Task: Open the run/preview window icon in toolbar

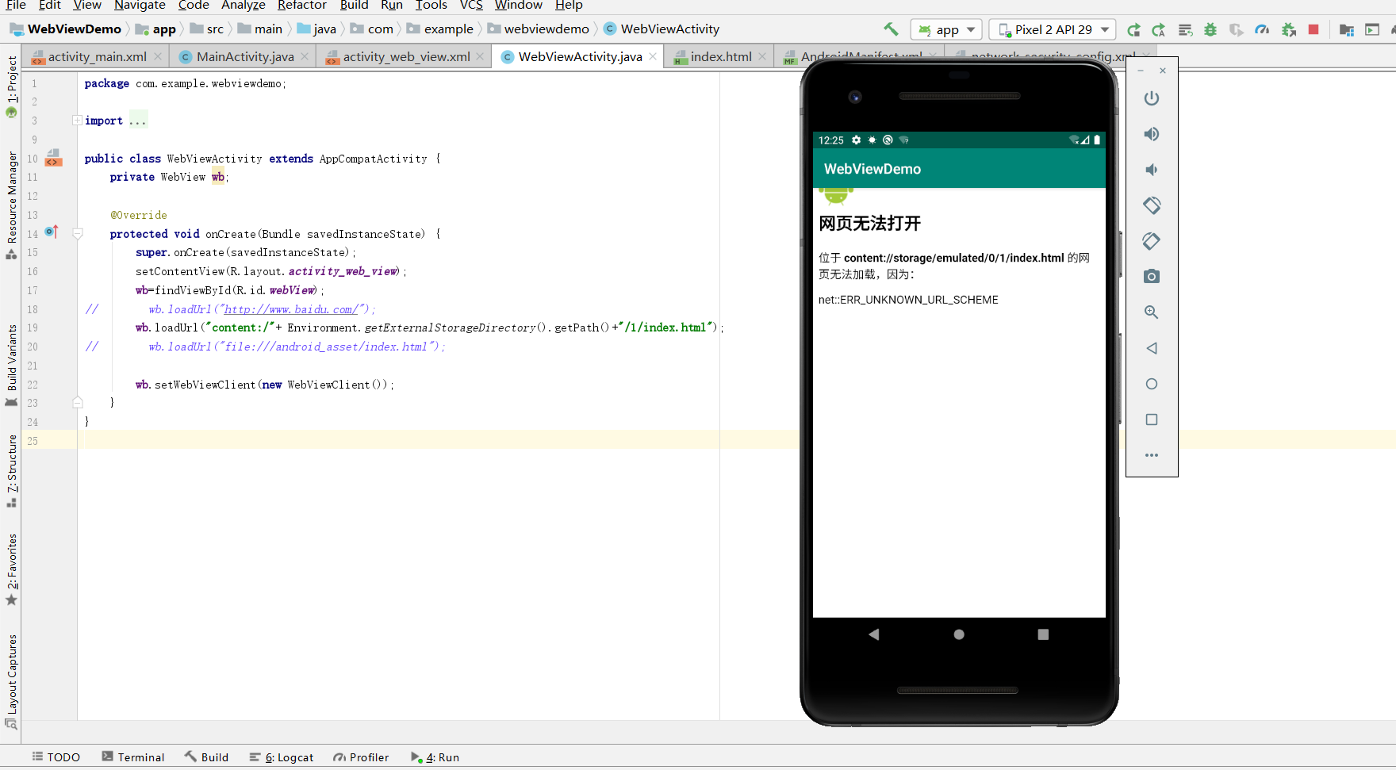Action: (1372, 29)
